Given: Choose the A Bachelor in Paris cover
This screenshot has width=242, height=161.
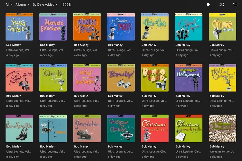Looking at the screenshot, I should point(121,27).
